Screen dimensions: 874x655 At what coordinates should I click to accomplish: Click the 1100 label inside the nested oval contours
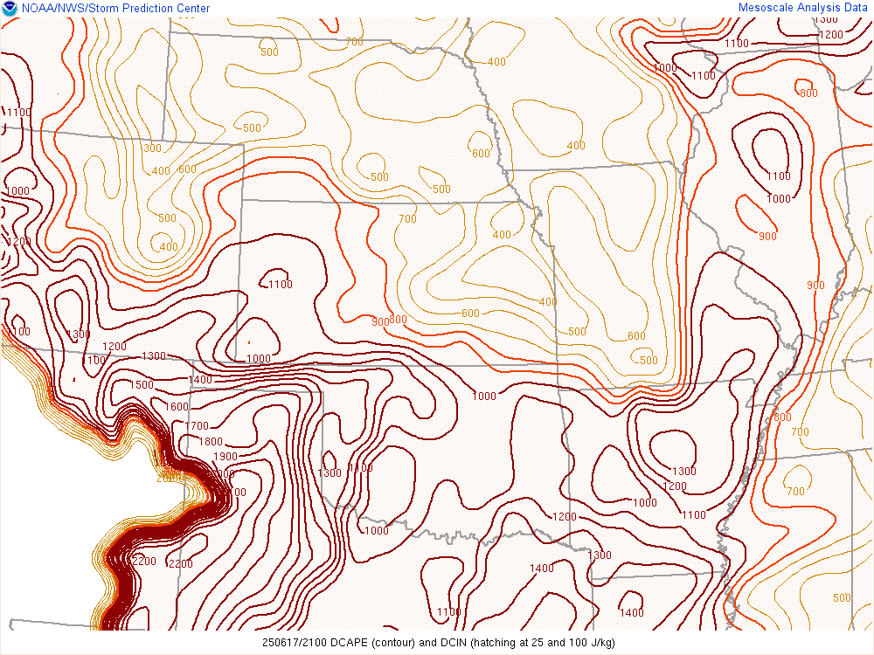tap(779, 176)
